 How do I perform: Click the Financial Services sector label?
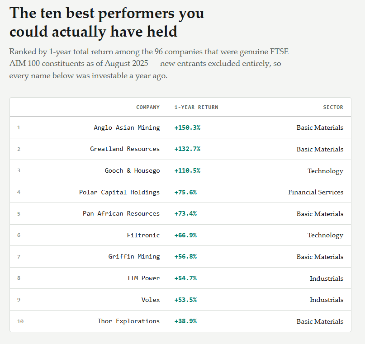[x=316, y=192]
